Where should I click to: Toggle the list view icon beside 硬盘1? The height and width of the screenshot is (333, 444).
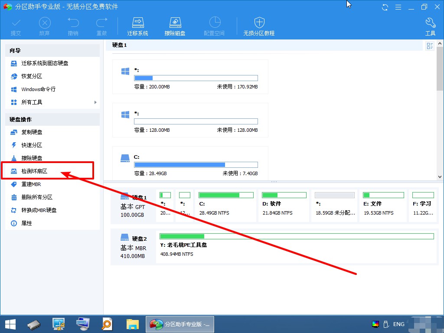430,46
